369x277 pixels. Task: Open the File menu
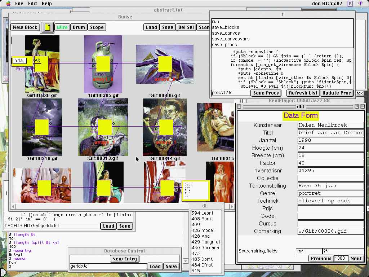tap(19, 3)
